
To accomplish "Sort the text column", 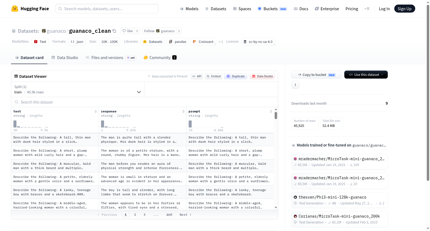I will click(x=96, y=111).
